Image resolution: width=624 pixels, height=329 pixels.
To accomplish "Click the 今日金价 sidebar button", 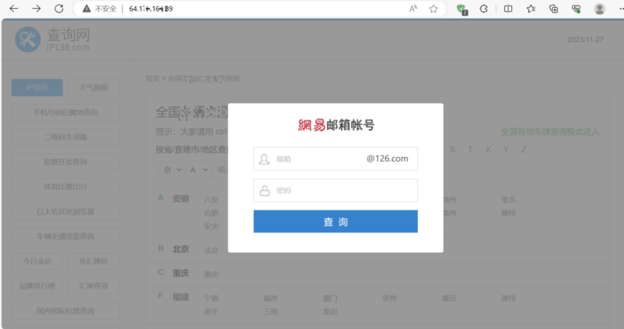I will point(37,261).
